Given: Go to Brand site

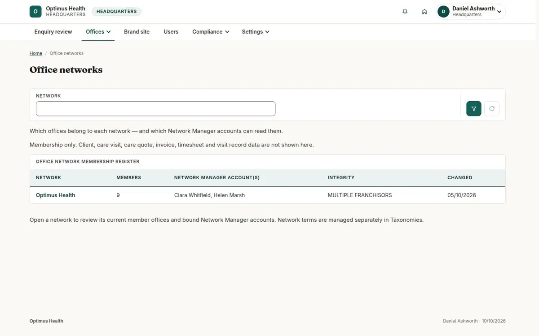Looking at the screenshot, I should coord(137,32).
